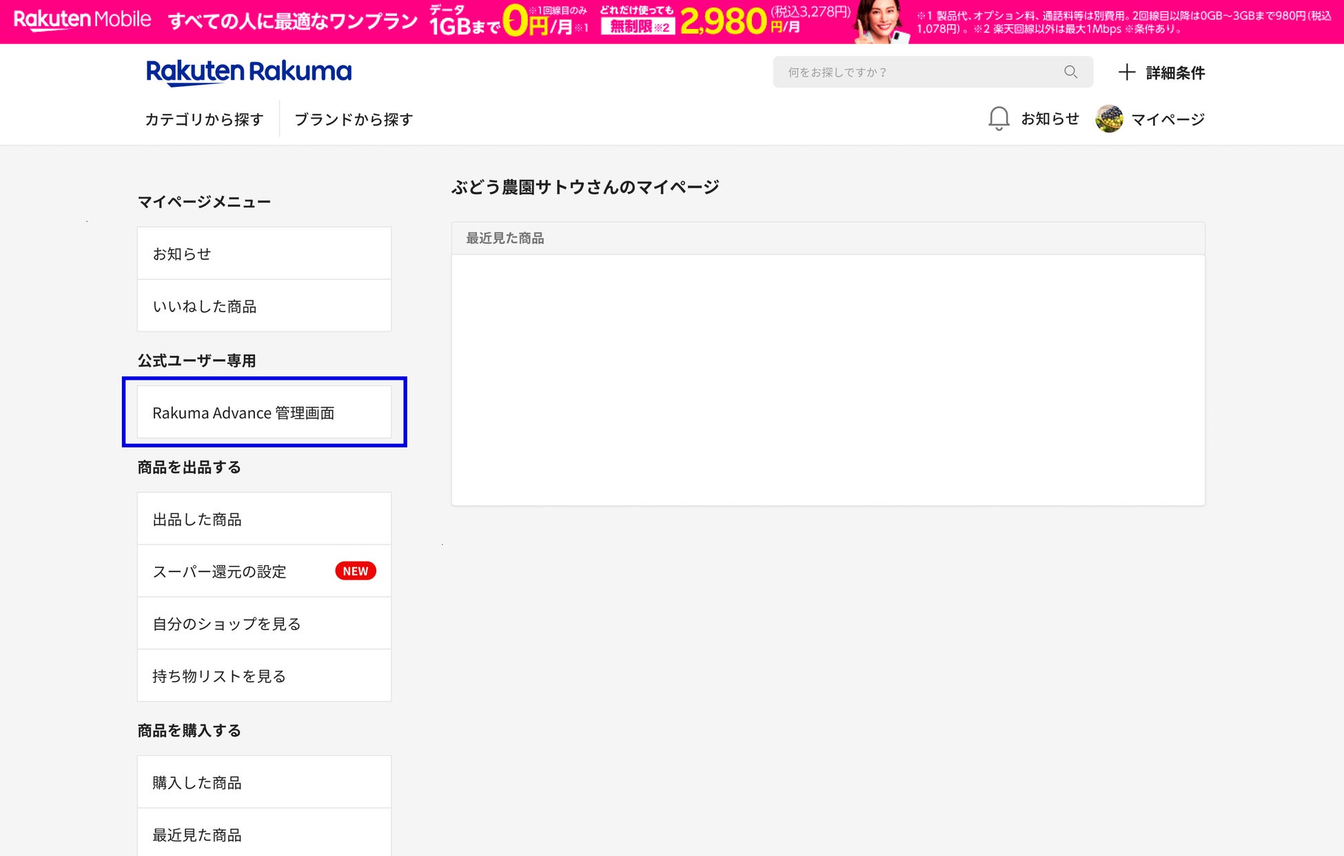The width and height of the screenshot is (1344, 856).
Task: Click the grape profile avatar
Action: click(x=1109, y=119)
